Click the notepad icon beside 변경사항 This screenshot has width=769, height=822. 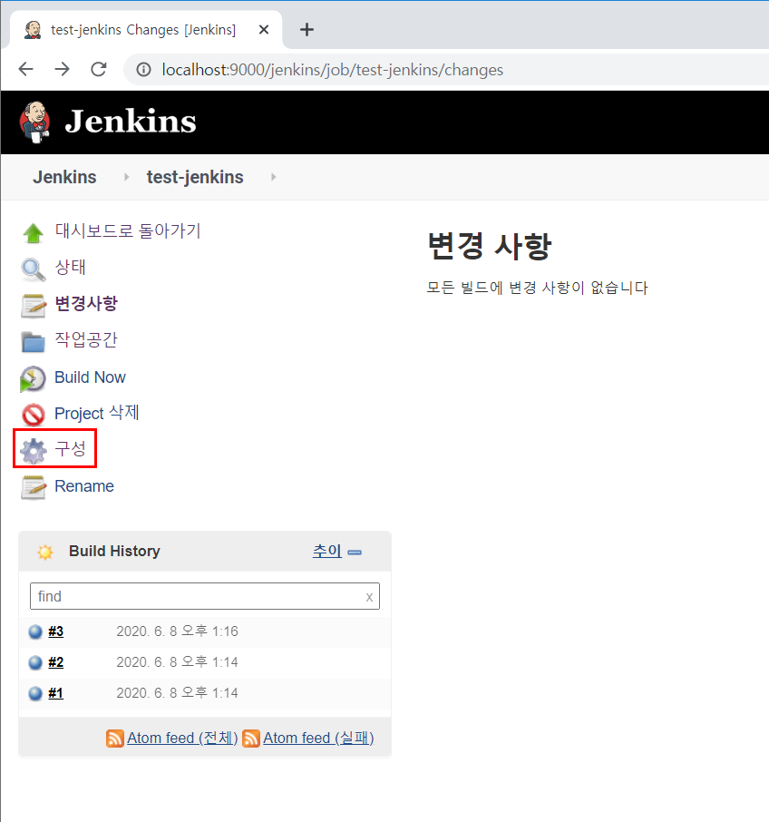pos(33,306)
